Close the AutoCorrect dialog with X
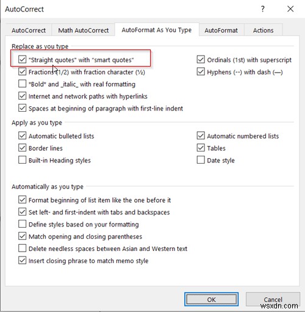This screenshot has width=305, height=312. click(290, 9)
